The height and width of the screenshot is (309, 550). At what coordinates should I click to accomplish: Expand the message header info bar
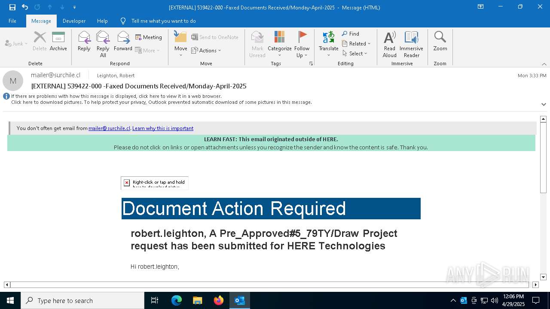(x=544, y=104)
